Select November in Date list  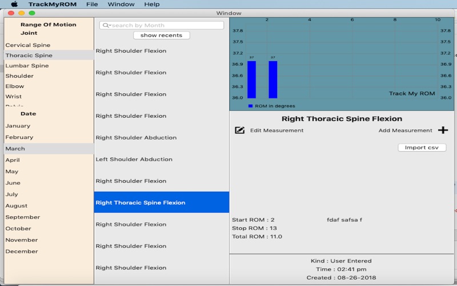coord(49,240)
